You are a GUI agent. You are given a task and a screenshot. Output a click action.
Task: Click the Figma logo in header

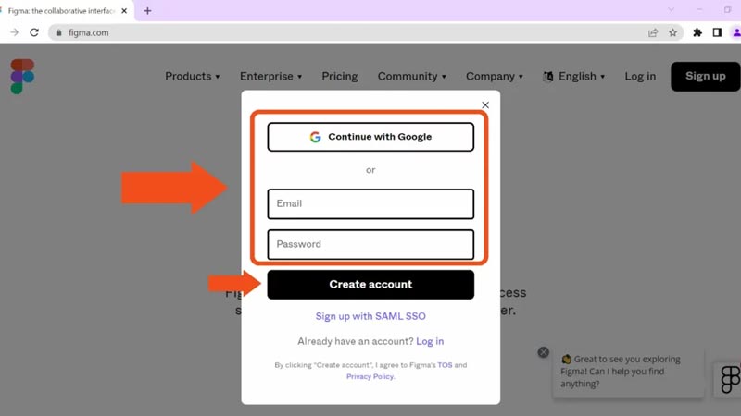[22, 77]
